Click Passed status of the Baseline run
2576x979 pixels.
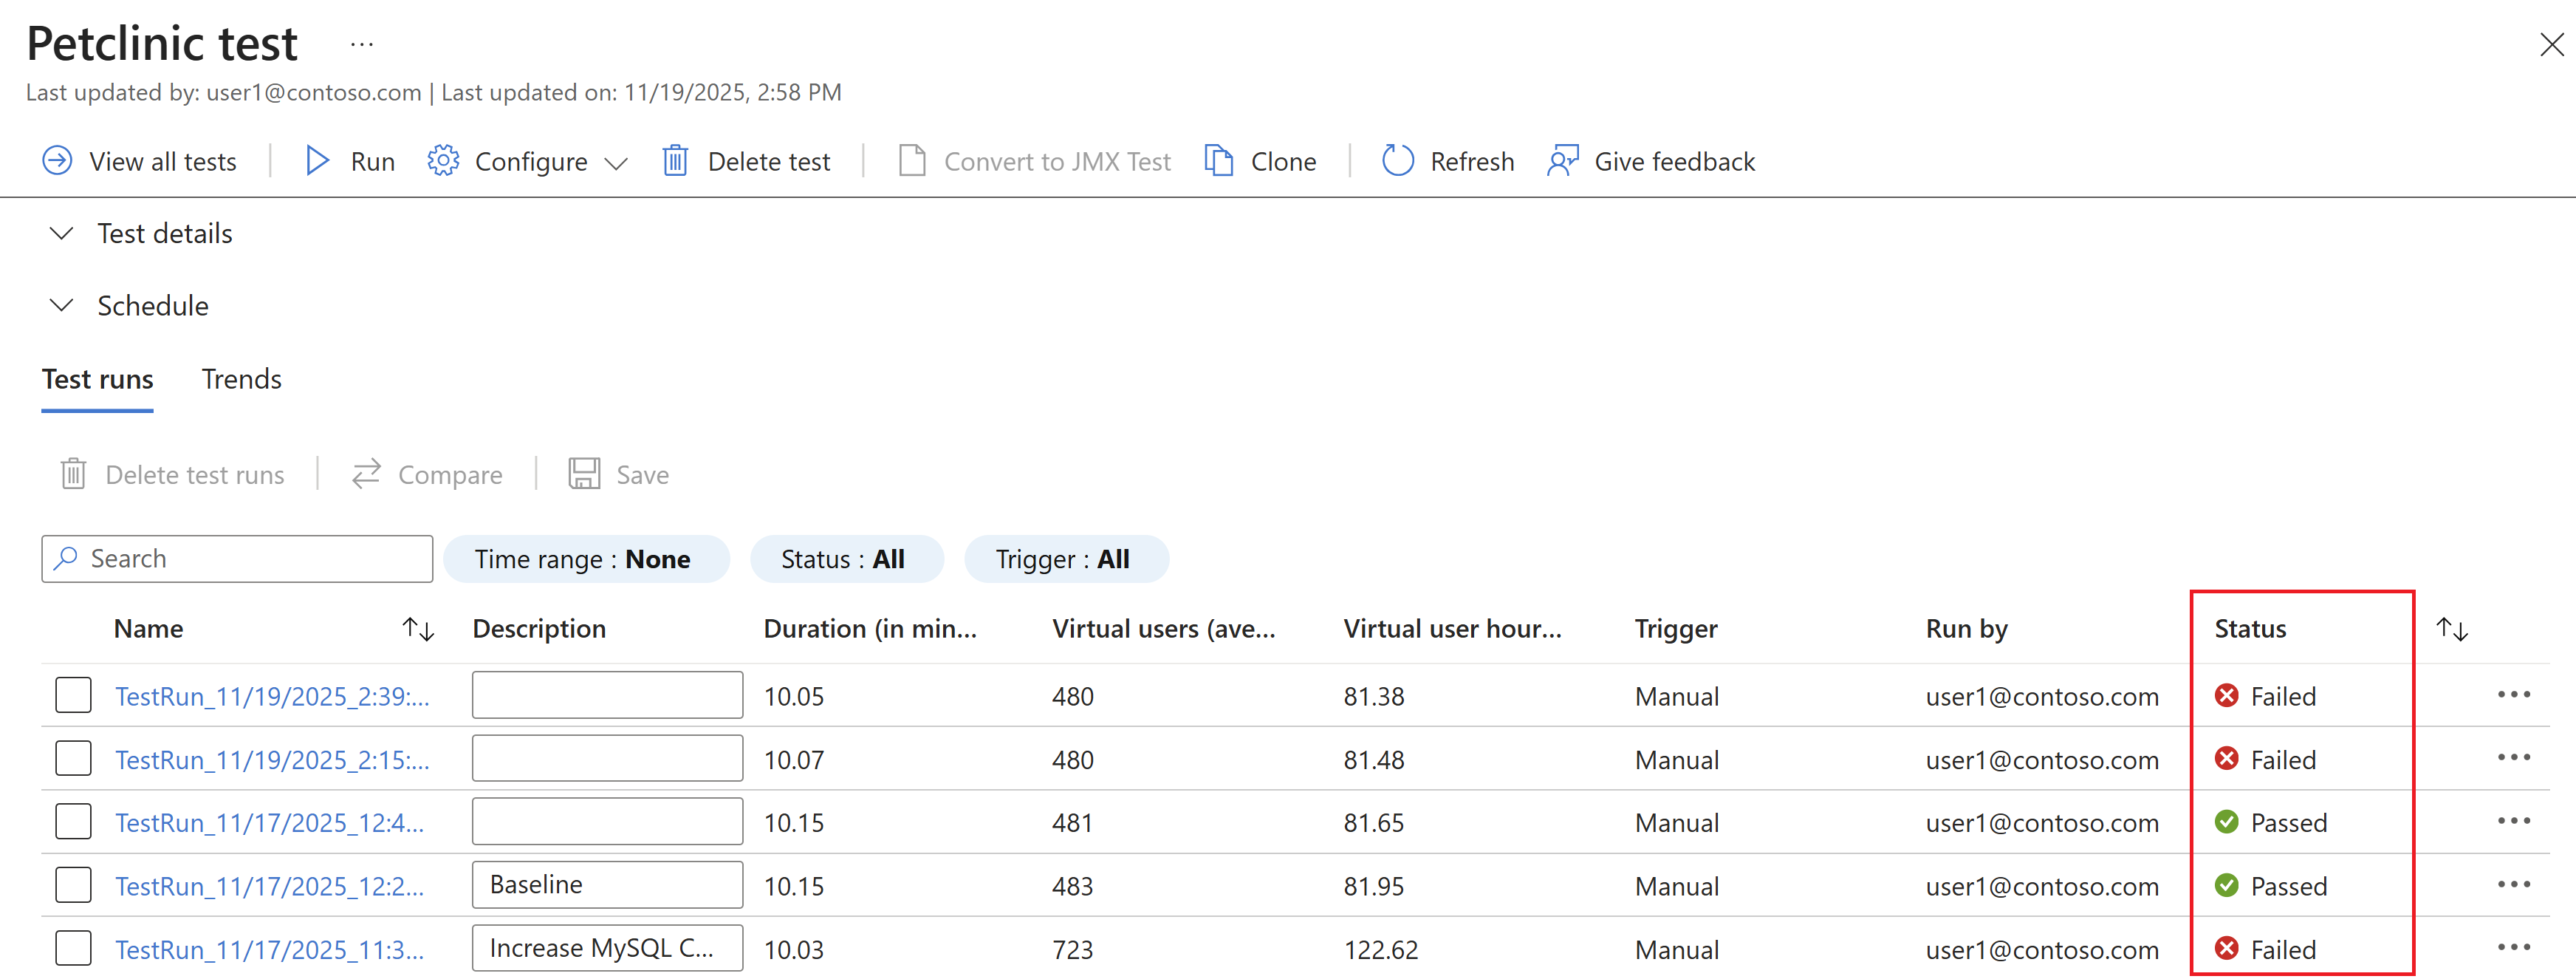point(2271,886)
